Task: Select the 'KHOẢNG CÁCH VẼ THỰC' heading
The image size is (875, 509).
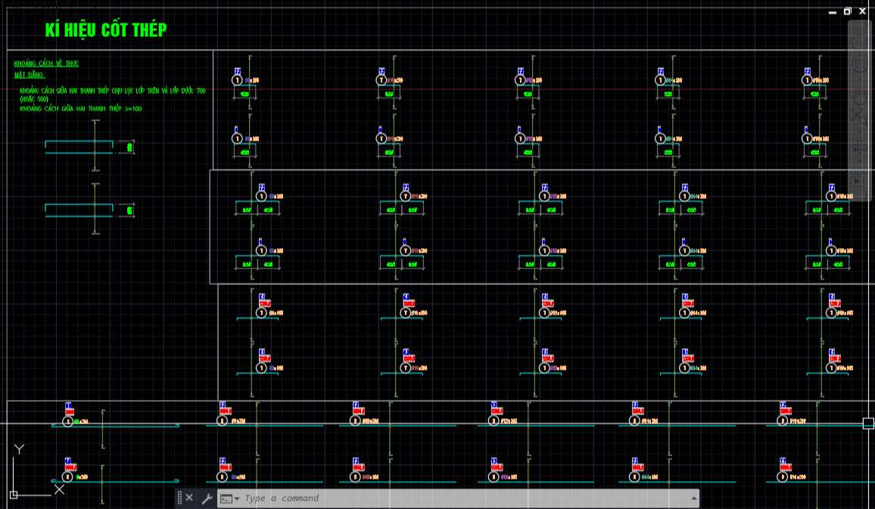Action: point(46,64)
